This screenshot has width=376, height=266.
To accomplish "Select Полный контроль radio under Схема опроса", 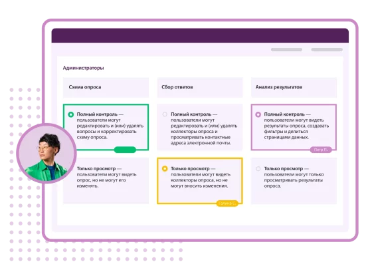I will tap(70, 114).
